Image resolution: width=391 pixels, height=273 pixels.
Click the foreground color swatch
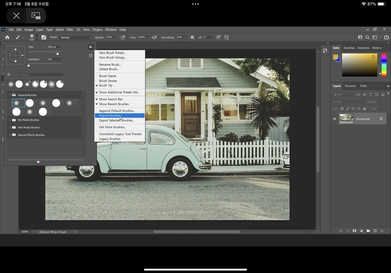pos(335,57)
